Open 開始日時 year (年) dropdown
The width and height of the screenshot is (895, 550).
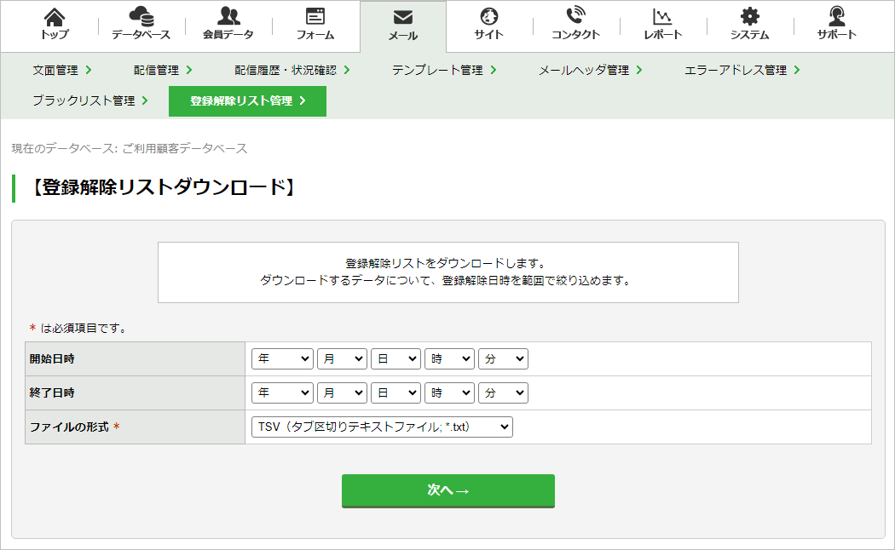point(282,359)
